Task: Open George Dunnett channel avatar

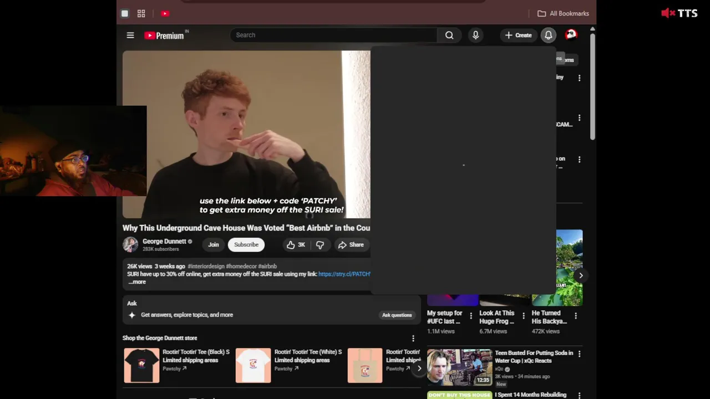Action: (x=130, y=245)
